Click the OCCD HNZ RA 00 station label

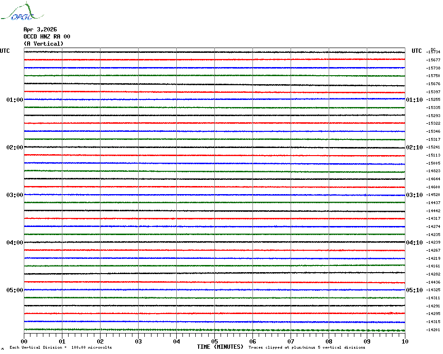[47, 37]
